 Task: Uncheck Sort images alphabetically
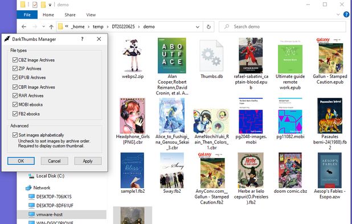pos(15,135)
